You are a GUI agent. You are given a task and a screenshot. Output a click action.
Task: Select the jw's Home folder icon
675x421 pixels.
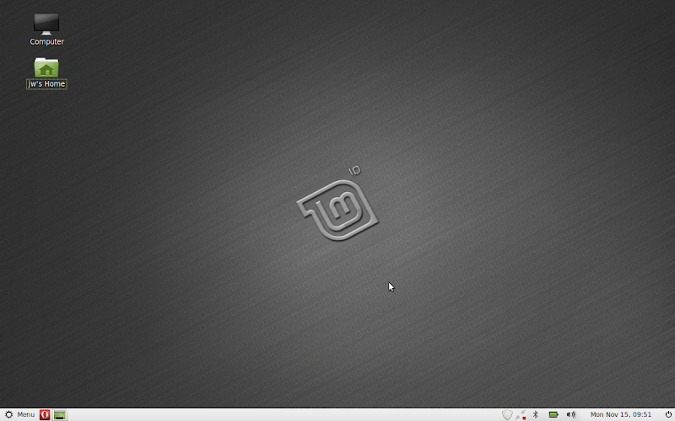pos(46,72)
